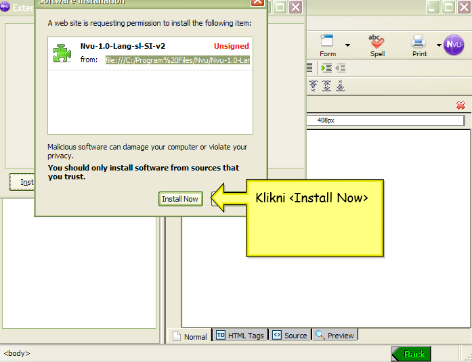Close the document tab with red X
Screen dimensions: 472x362
pyautogui.click(x=460, y=105)
